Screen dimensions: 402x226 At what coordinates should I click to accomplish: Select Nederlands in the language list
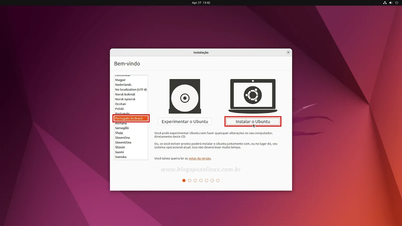pyautogui.click(x=131, y=85)
